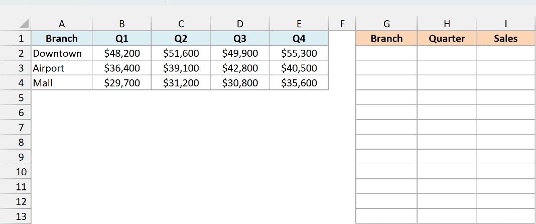Image resolution: width=536 pixels, height=224 pixels.
Task: Click the Q3 header cell
Action: pos(240,38)
